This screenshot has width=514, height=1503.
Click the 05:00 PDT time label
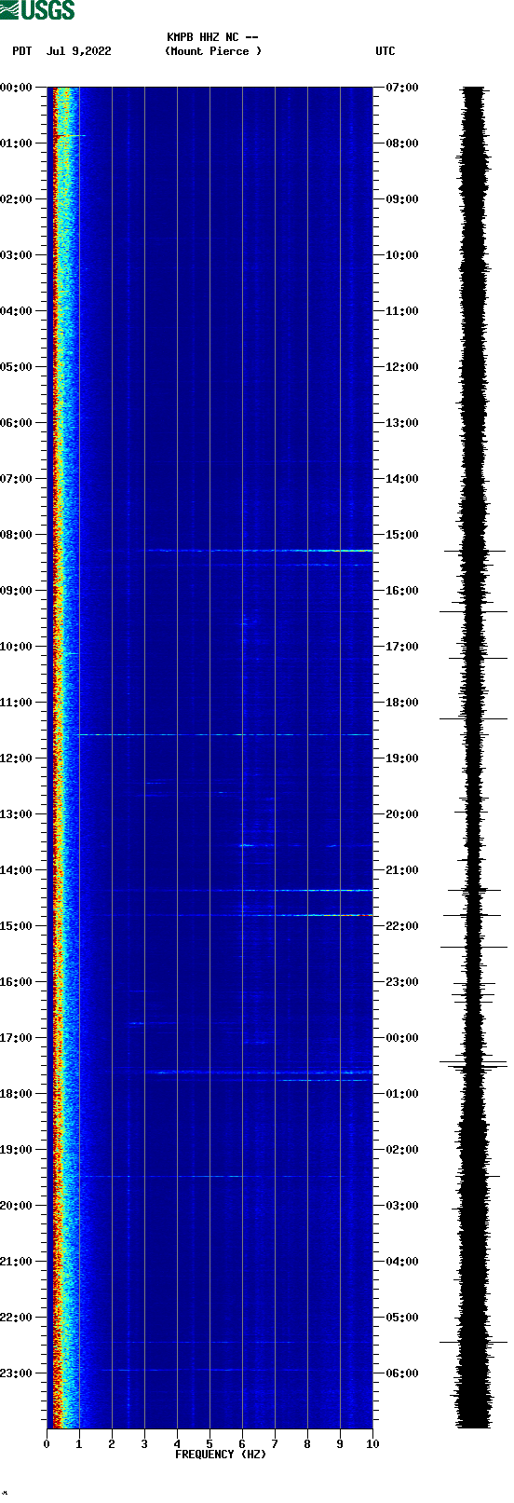coord(16,367)
